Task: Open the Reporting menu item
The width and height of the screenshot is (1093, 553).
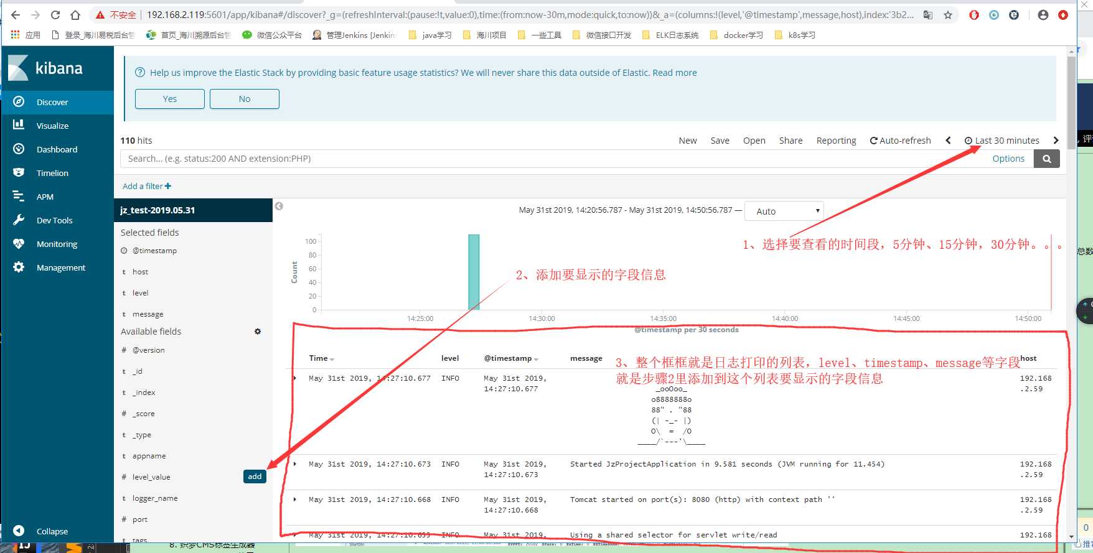Action: tap(836, 141)
